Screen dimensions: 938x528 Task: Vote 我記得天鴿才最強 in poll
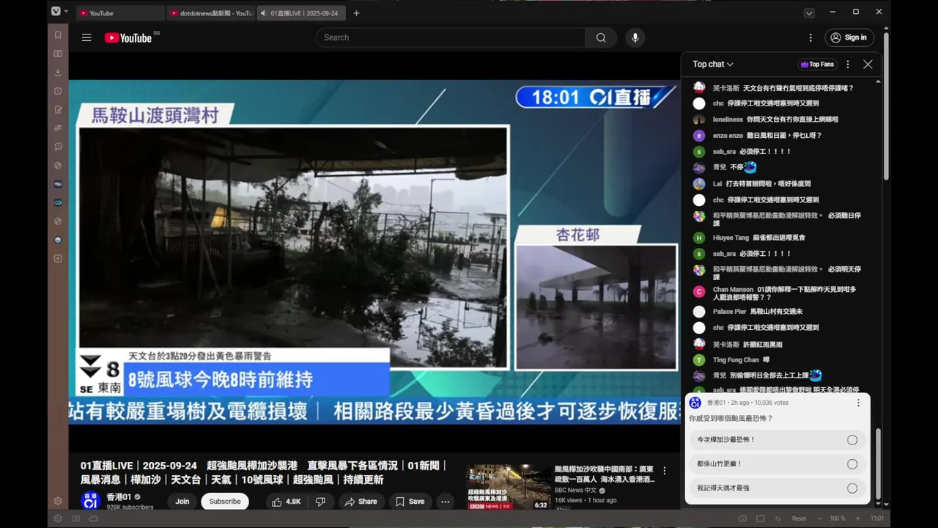[778, 488]
